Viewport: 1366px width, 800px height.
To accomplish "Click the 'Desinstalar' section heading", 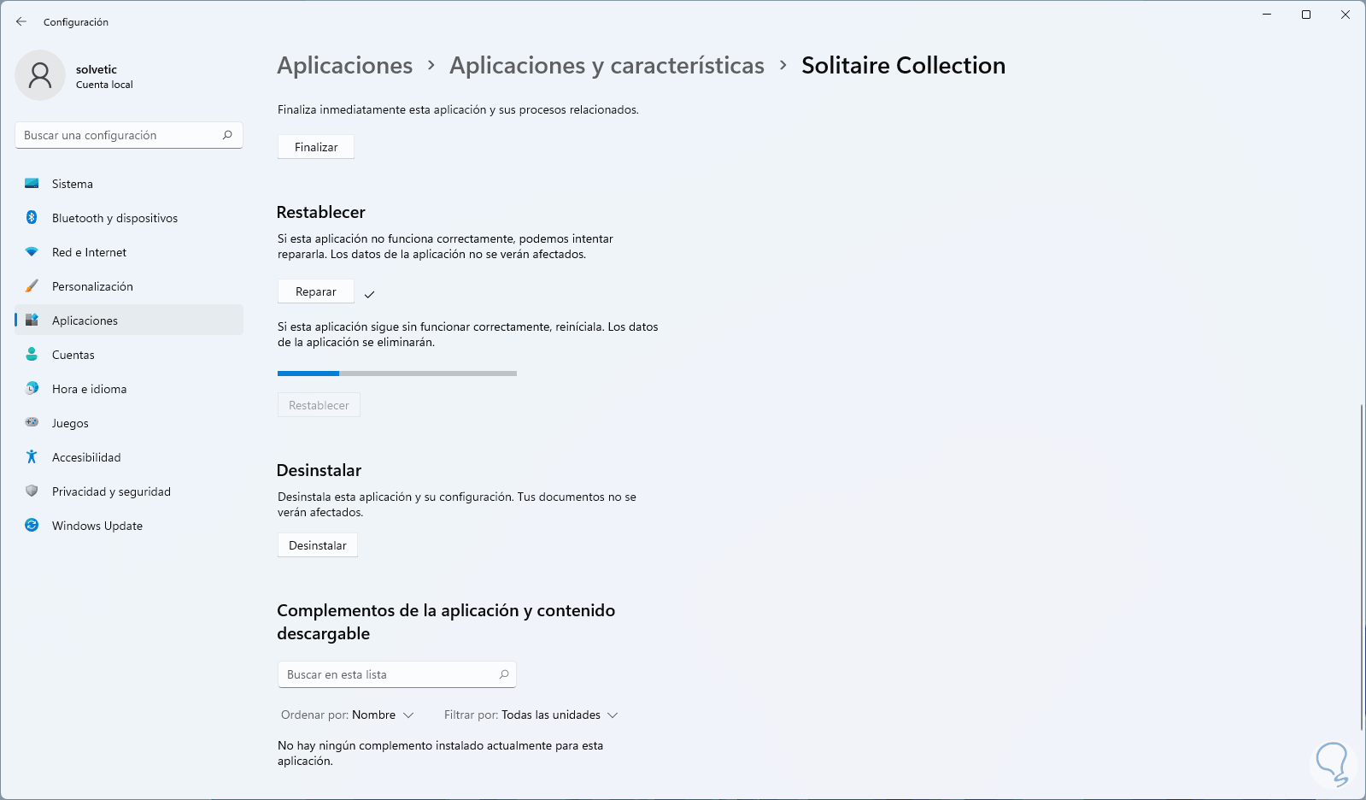I will click(319, 470).
